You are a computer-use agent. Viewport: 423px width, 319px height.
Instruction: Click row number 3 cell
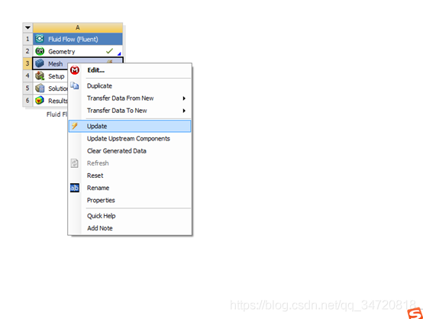(27, 63)
